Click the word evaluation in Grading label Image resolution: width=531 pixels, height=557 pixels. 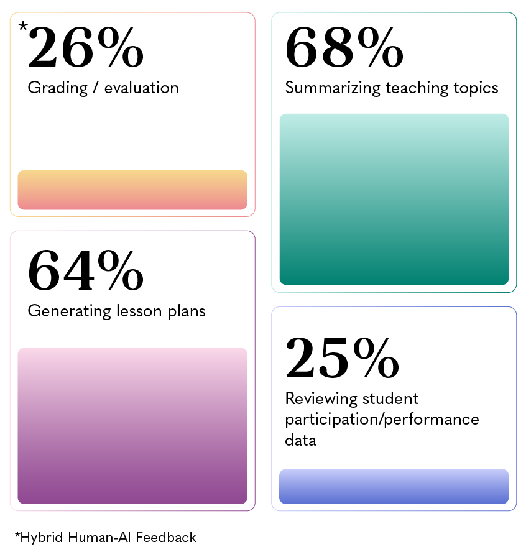142,88
